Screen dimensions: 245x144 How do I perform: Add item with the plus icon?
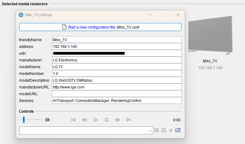coord(157,130)
